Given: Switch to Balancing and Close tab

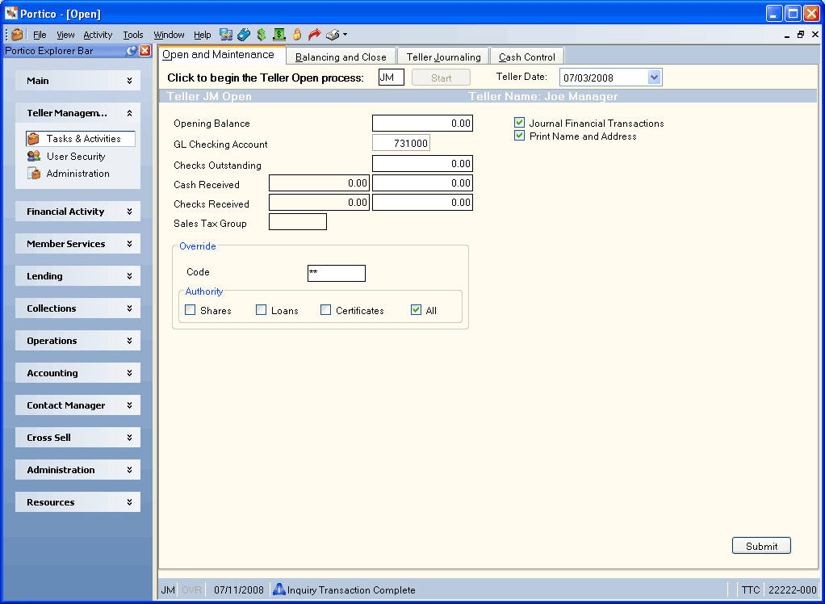Looking at the screenshot, I should [341, 57].
